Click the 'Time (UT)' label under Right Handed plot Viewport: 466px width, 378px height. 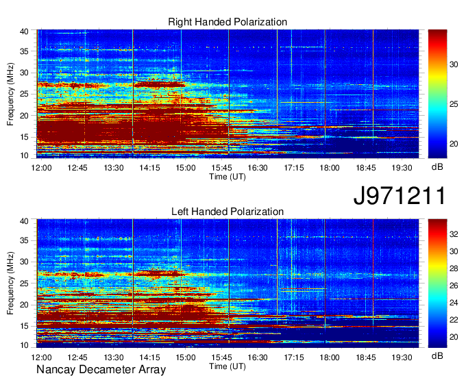[228, 177]
